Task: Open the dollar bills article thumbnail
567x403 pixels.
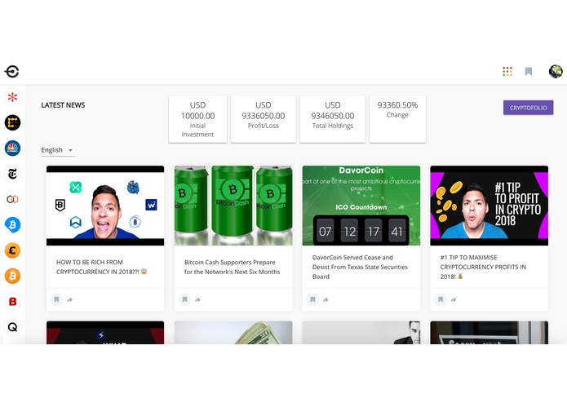Action: tap(233, 333)
